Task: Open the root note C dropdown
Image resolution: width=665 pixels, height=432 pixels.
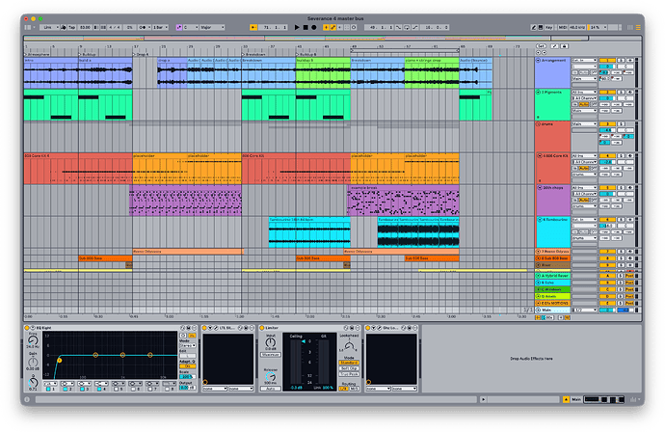Action: coord(191,27)
